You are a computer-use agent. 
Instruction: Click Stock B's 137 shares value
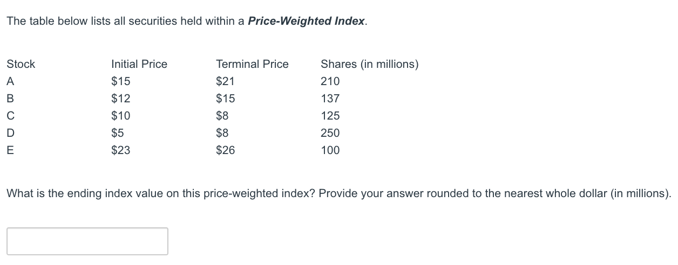pos(330,99)
